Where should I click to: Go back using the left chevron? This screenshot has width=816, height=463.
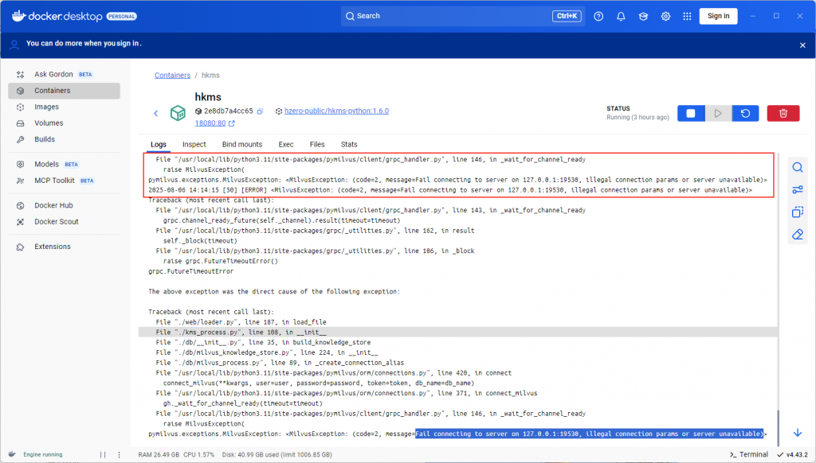tap(156, 114)
